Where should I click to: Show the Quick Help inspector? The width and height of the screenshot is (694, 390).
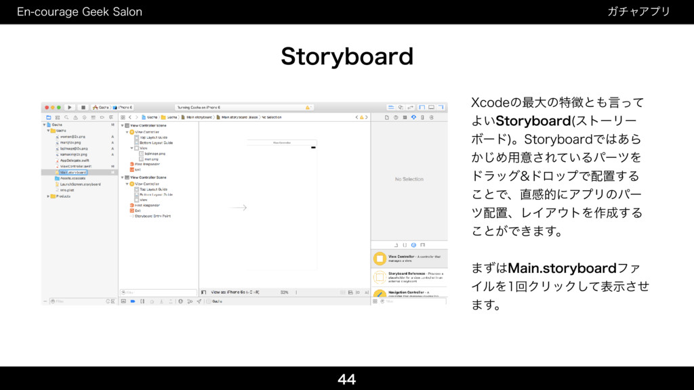396,118
